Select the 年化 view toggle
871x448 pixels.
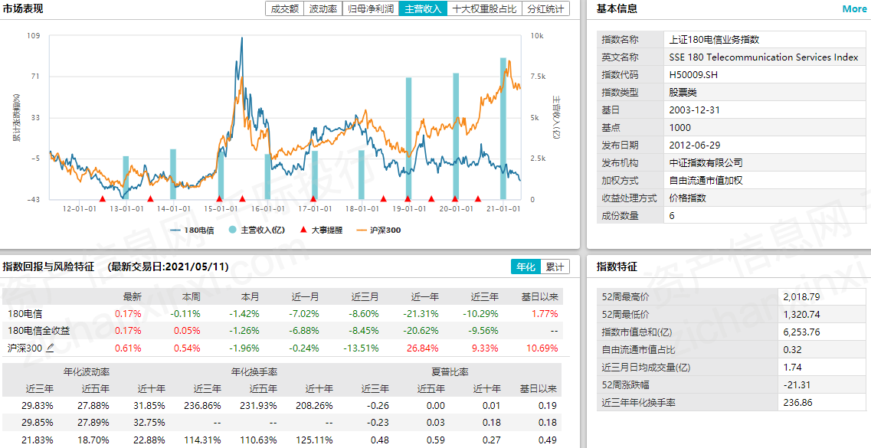coord(526,267)
